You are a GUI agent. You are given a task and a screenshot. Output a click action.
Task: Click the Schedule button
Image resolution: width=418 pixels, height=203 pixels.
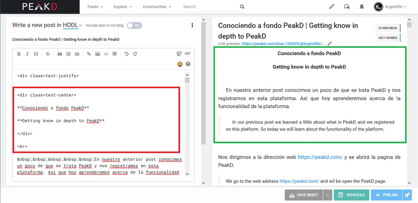click(x=351, y=195)
